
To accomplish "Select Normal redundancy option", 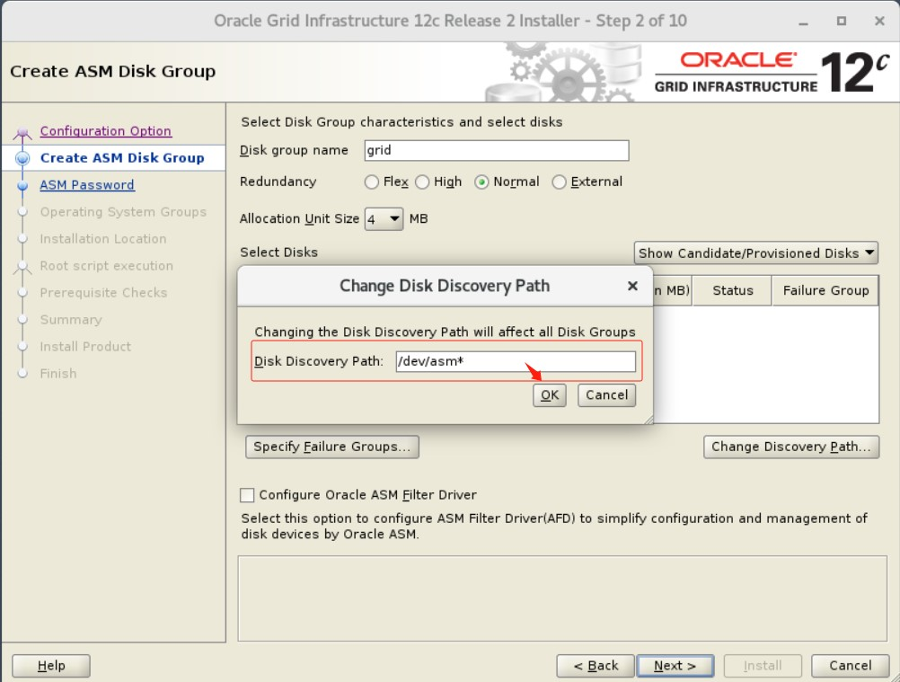I will pos(481,182).
